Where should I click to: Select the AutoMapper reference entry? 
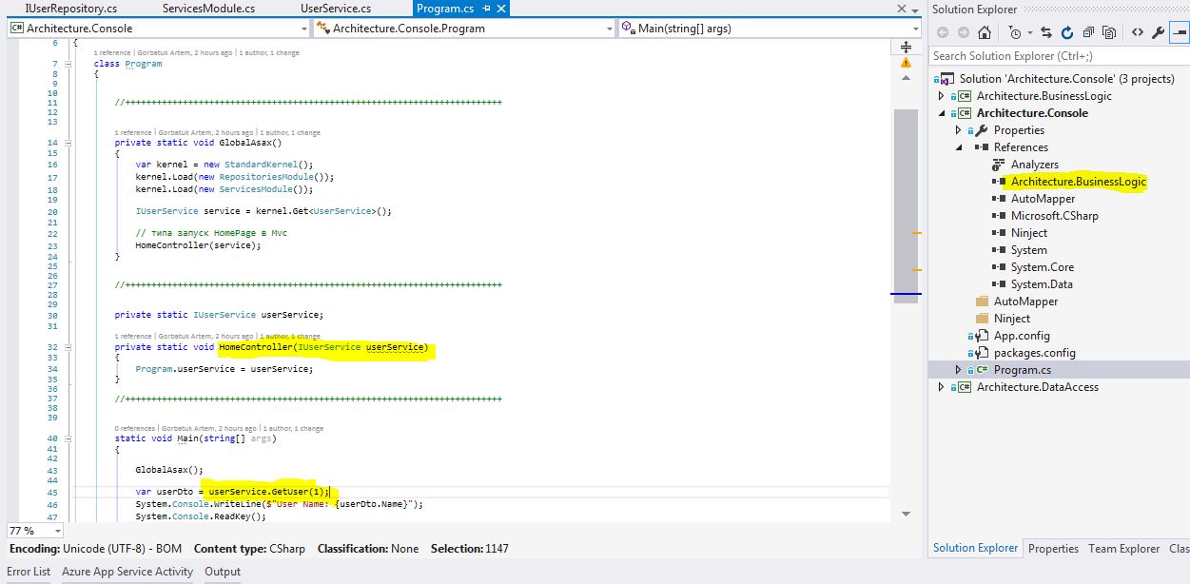pyautogui.click(x=1043, y=199)
